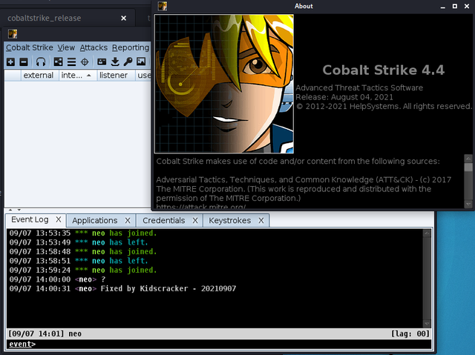Click the Connect to team server plus icon
The height and width of the screenshot is (355, 475).
point(10,62)
